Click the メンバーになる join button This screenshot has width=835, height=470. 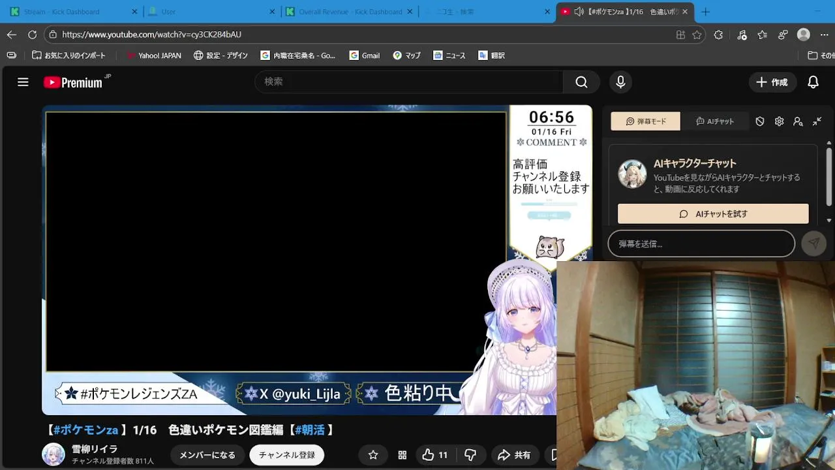tap(207, 455)
